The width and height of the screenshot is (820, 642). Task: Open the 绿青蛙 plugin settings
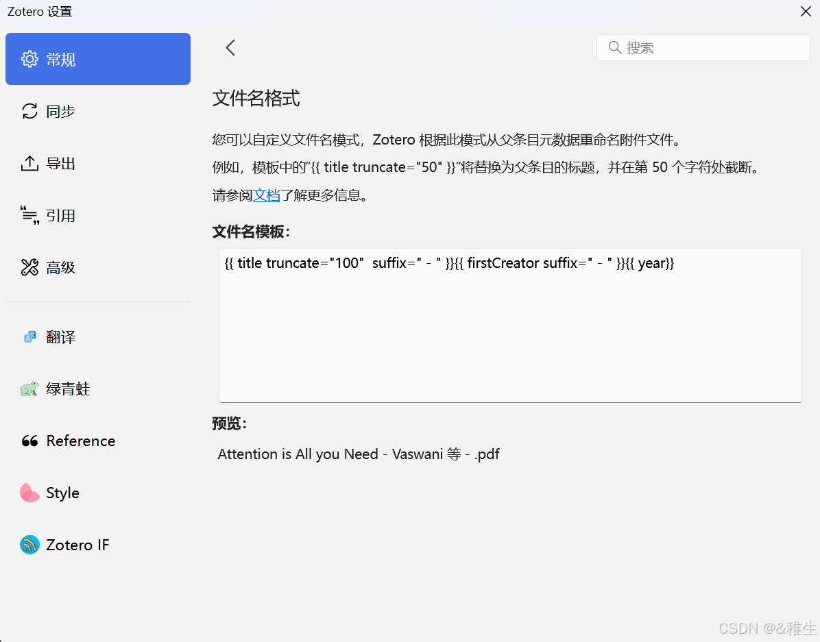[x=98, y=388]
